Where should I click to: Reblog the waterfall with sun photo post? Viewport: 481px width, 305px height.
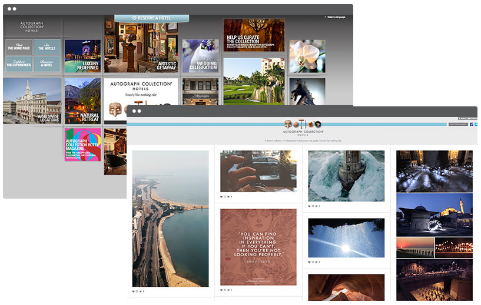(313, 262)
